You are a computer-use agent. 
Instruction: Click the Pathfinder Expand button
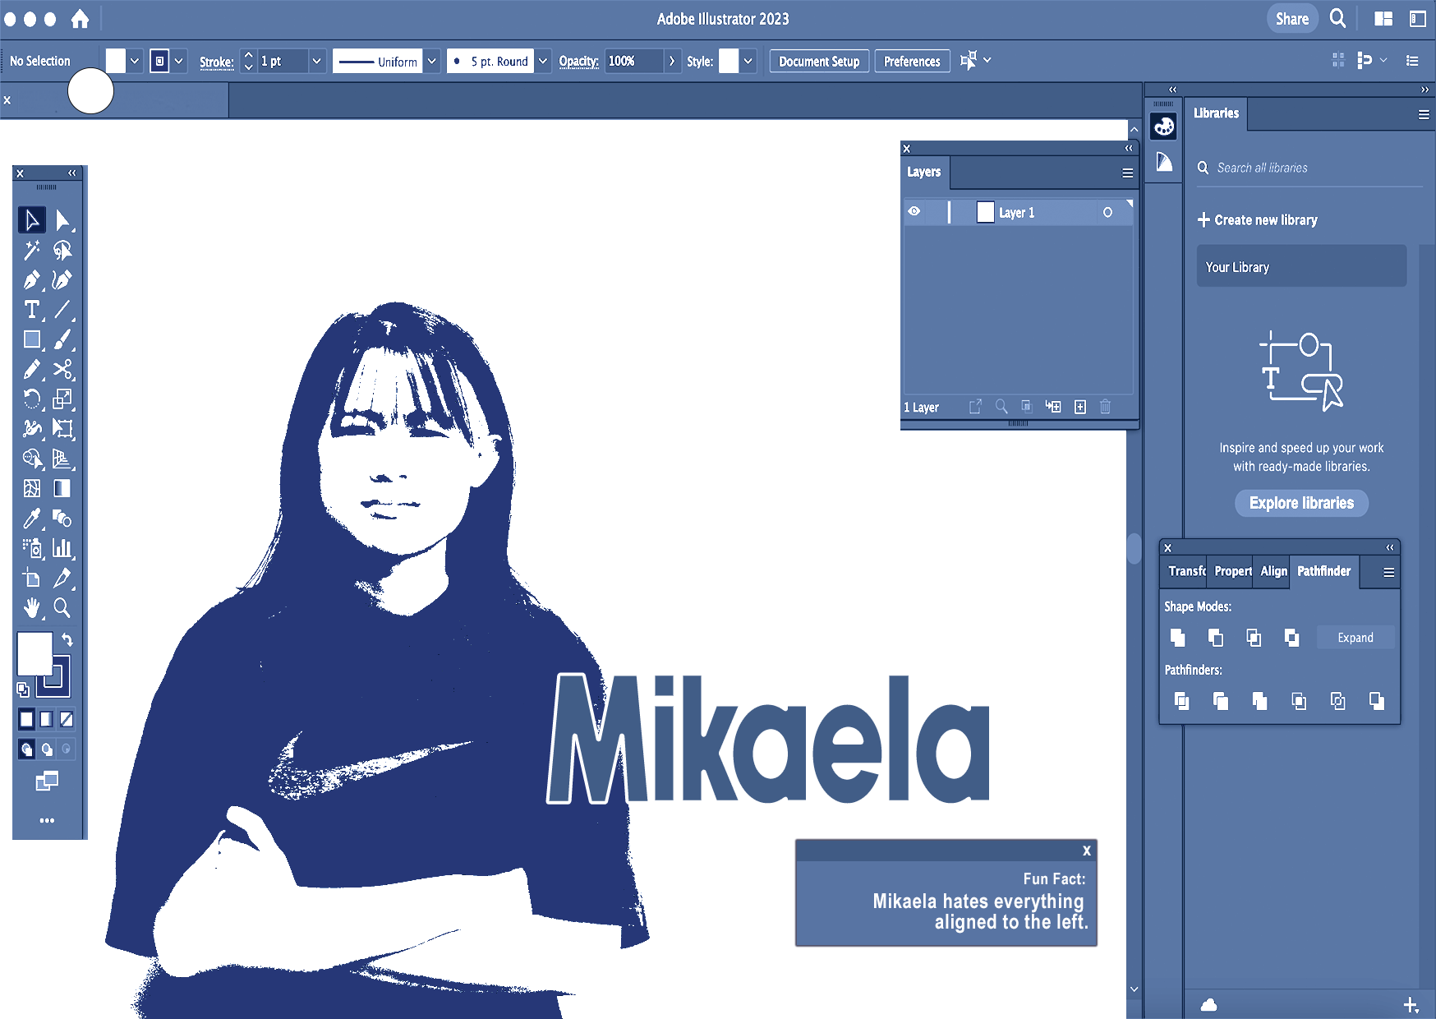click(x=1355, y=638)
